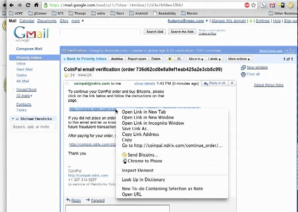
Task: Click Compose Mail
Action: click(x=29, y=49)
